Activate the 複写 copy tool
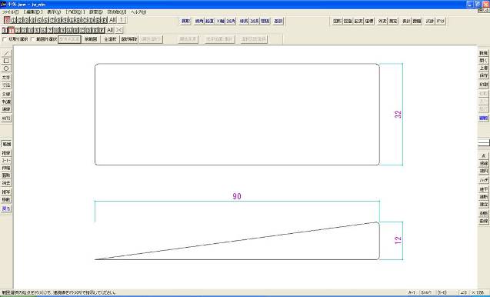 point(6,192)
